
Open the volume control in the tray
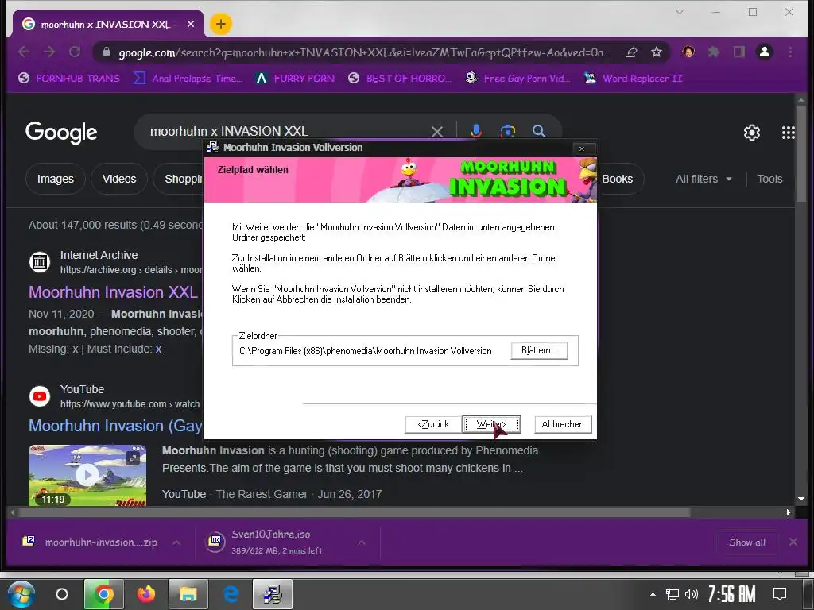(692, 594)
